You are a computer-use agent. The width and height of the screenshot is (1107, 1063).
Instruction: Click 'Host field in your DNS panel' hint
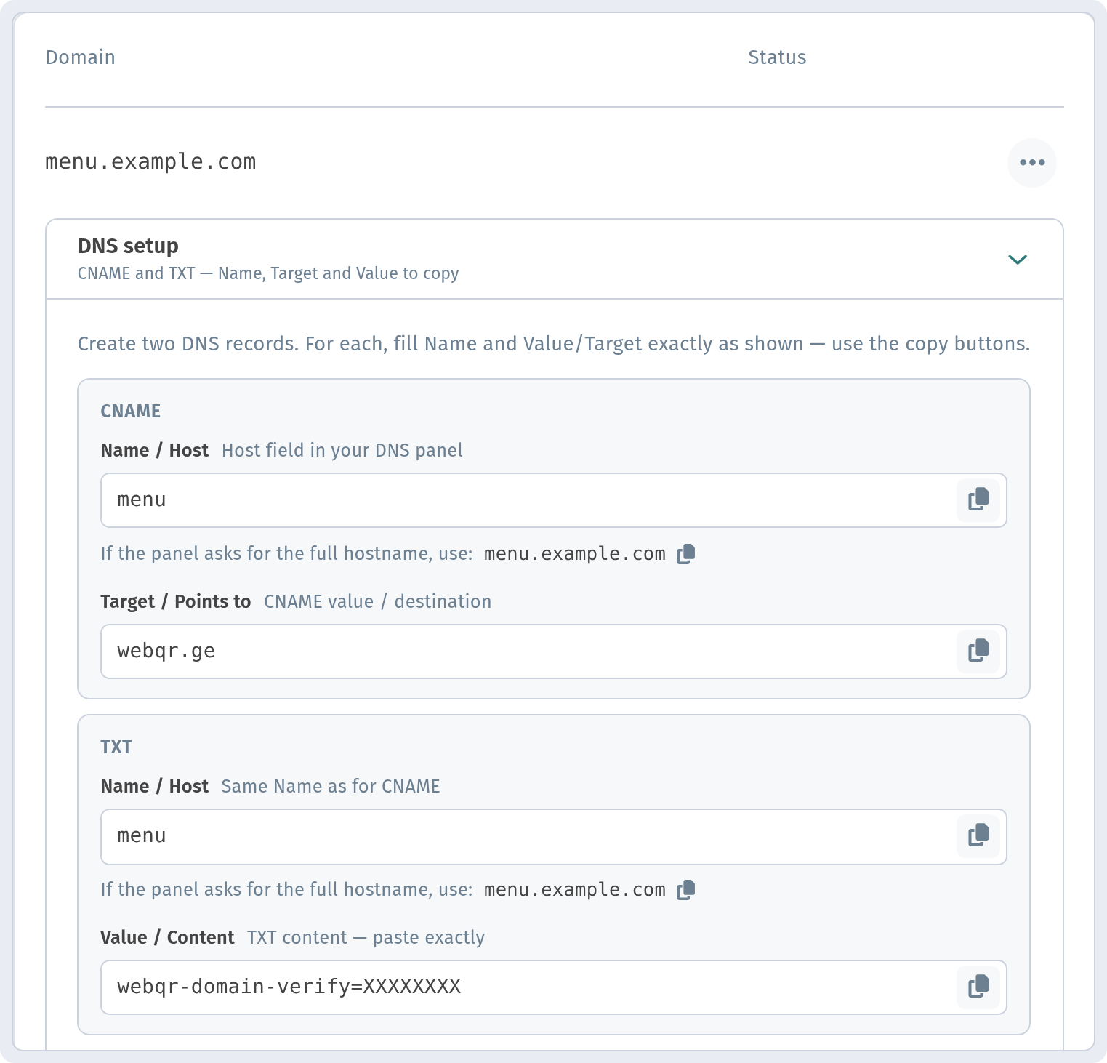(x=342, y=450)
